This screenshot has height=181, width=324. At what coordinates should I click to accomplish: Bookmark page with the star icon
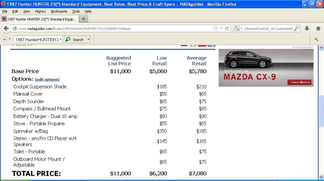tap(215, 29)
